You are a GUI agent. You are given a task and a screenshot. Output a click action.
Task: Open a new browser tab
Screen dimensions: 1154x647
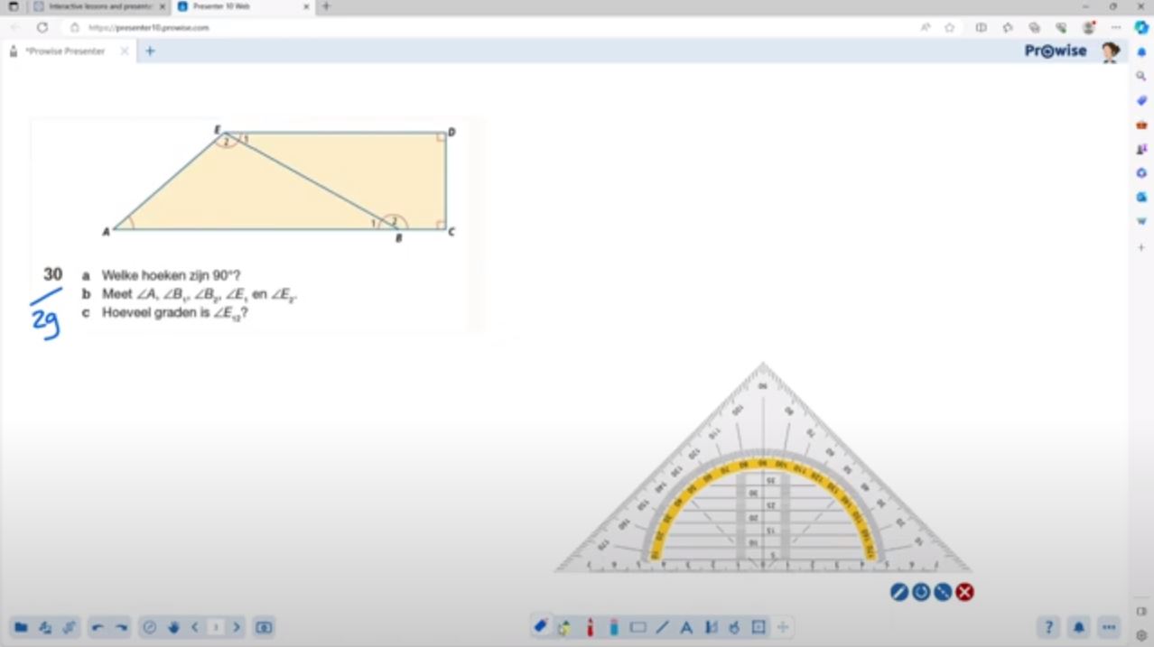[x=326, y=6]
